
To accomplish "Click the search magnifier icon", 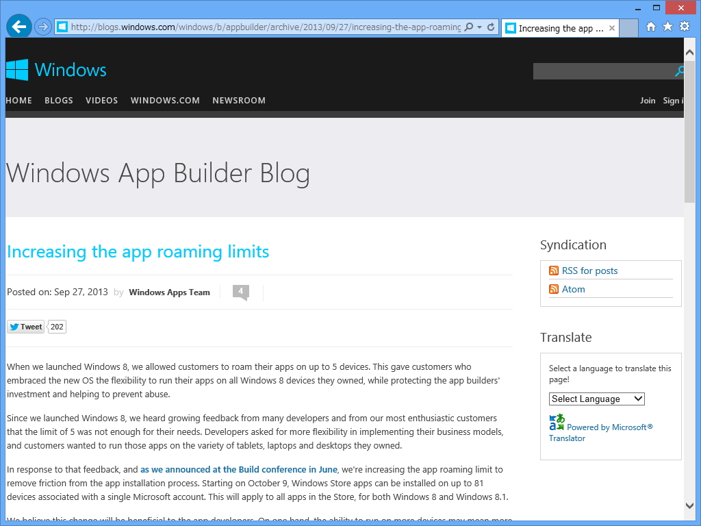I will click(x=678, y=71).
